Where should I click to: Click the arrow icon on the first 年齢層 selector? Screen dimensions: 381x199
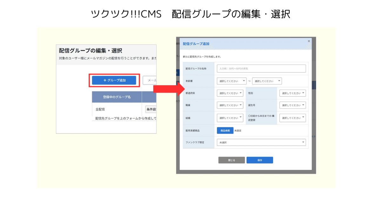244,81
